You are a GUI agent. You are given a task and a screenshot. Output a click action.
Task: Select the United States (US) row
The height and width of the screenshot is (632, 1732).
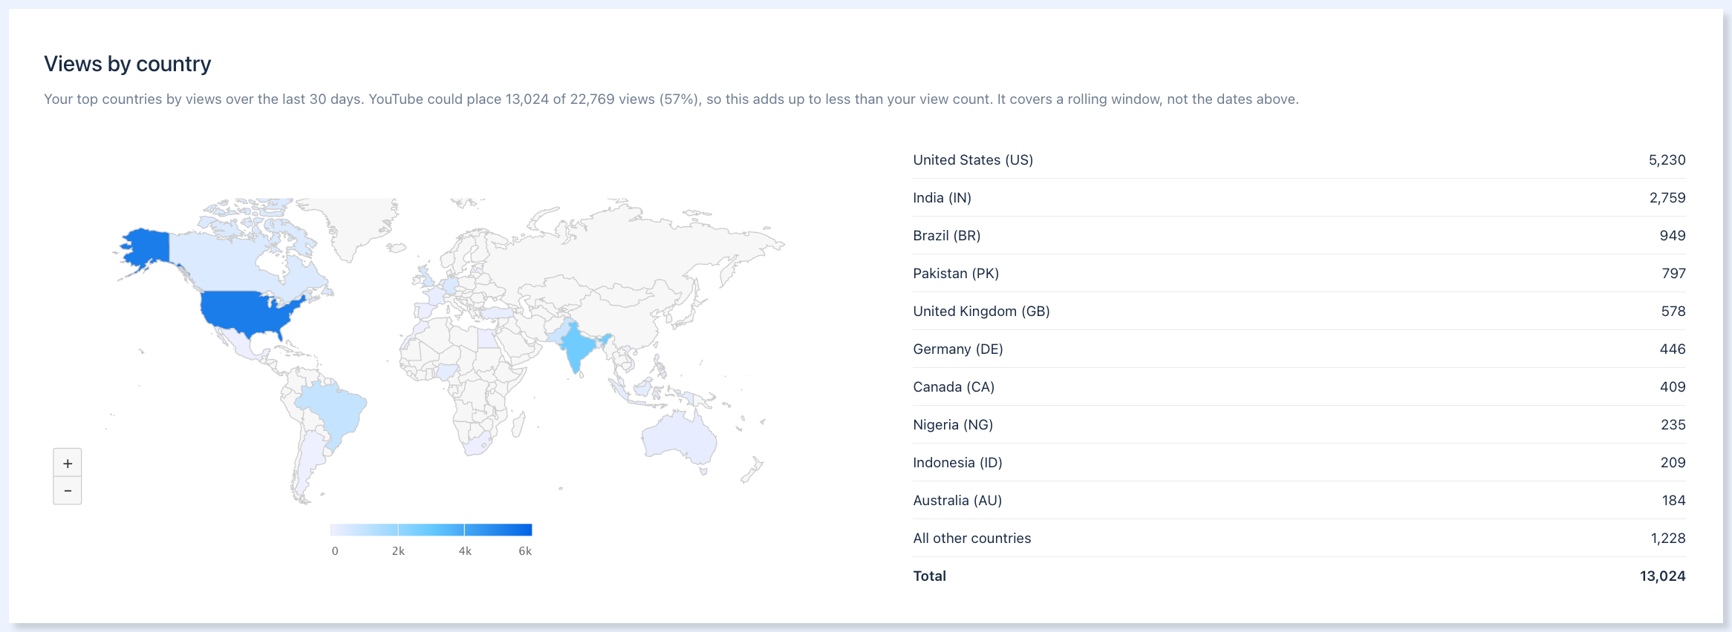click(x=1299, y=160)
